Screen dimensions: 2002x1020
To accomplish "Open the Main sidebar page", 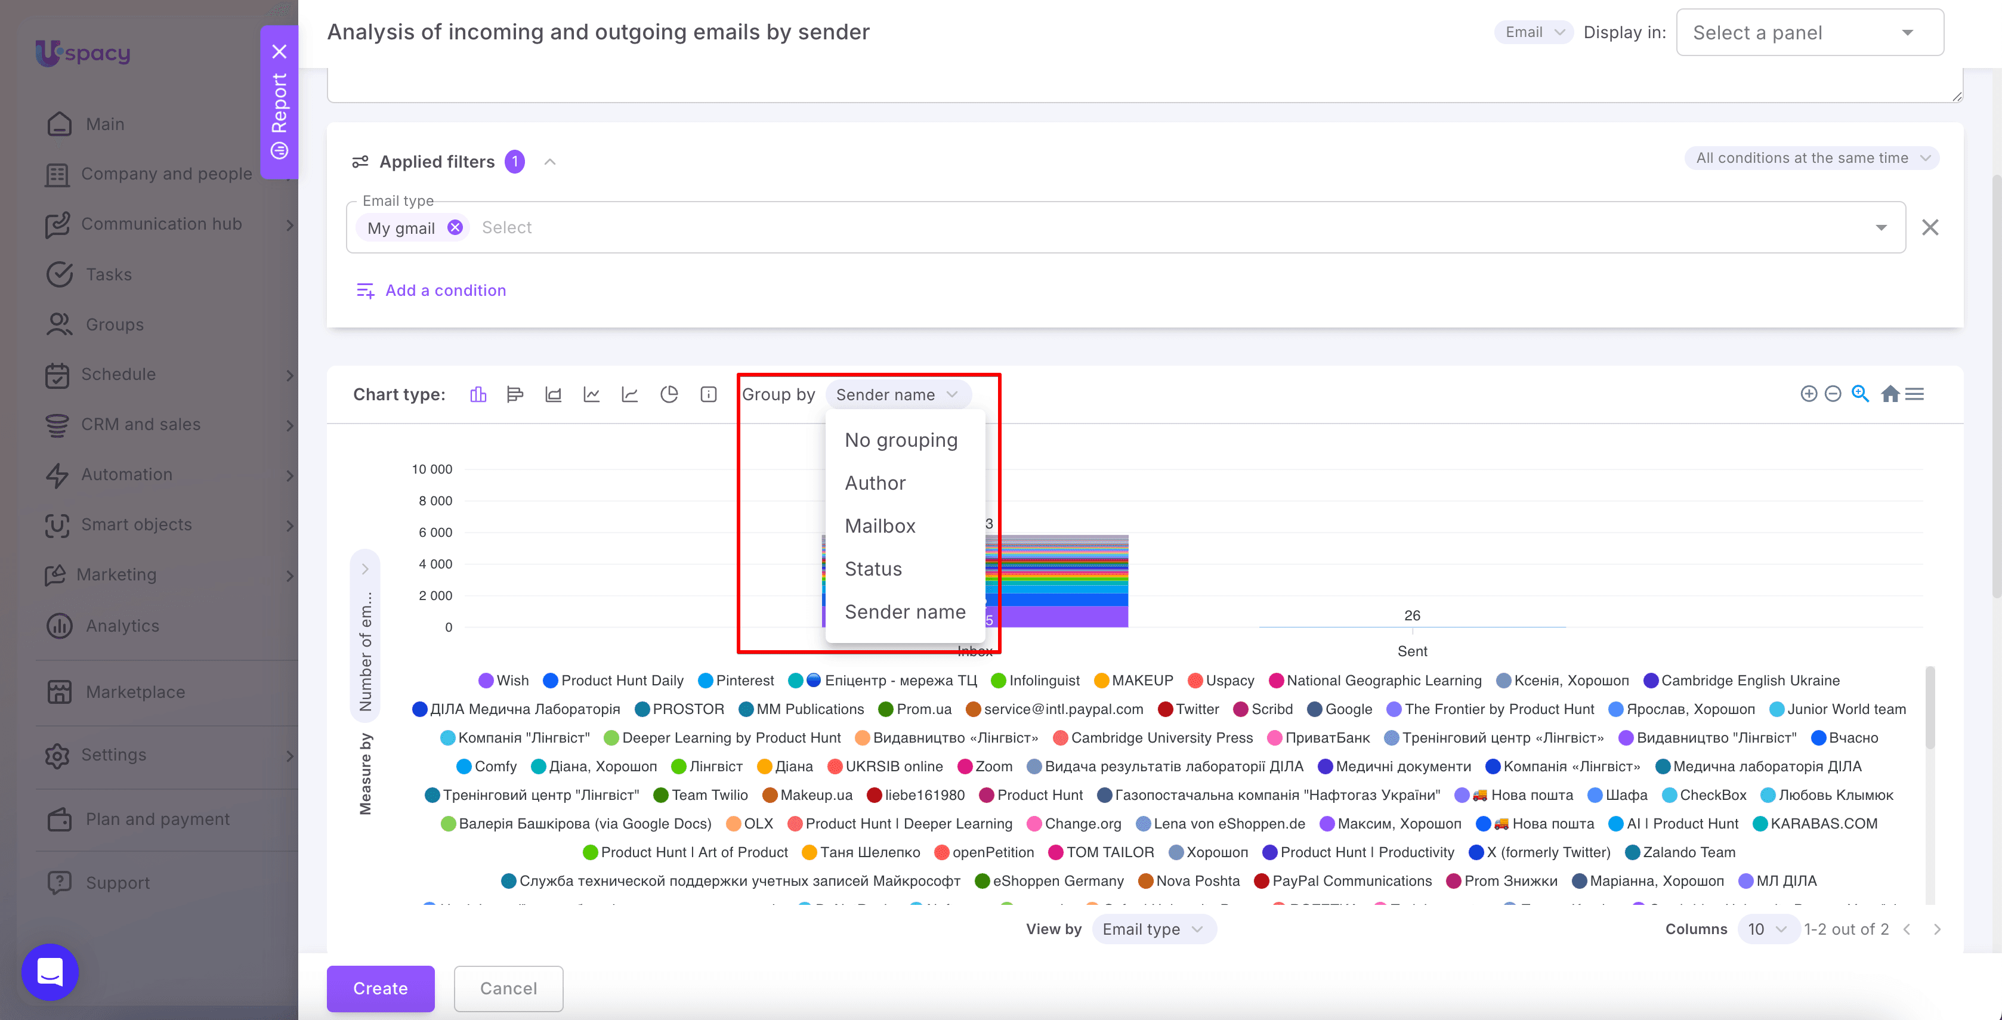I will [105, 124].
